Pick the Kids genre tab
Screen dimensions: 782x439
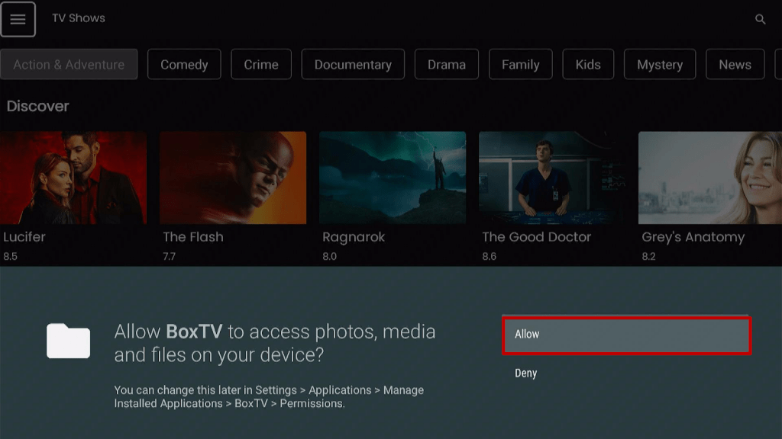coord(588,64)
